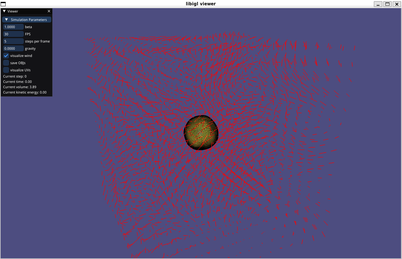Click the beta value field
402x259 pixels.
point(13,27)
